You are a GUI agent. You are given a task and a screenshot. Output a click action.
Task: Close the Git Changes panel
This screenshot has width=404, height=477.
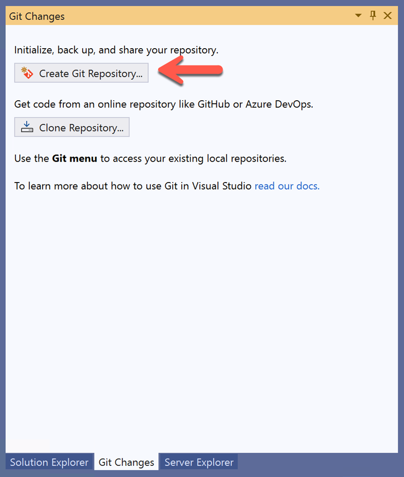[387, 16]
